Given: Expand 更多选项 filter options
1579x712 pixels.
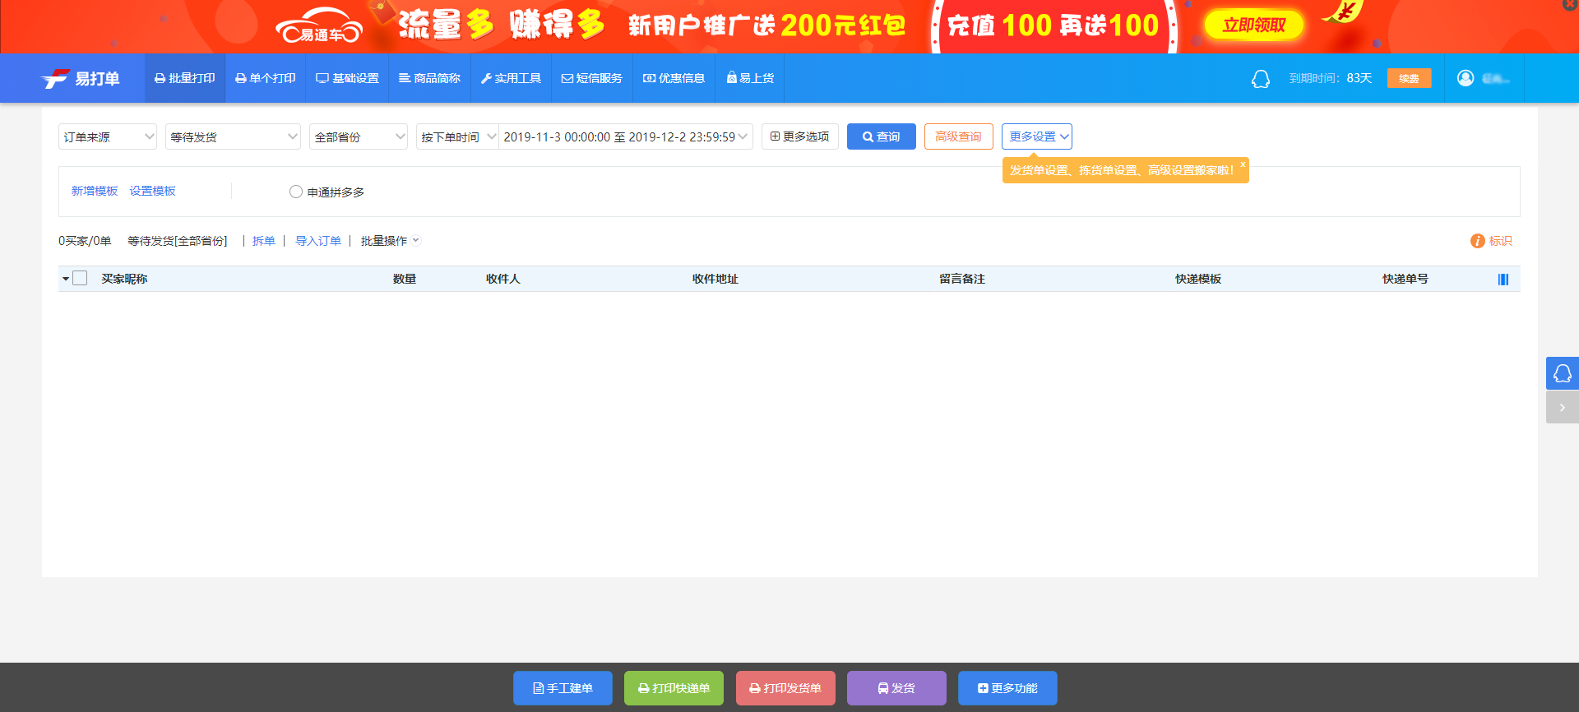Looking at the screenshot, I should pyautogui.click(x=800, y=136).
